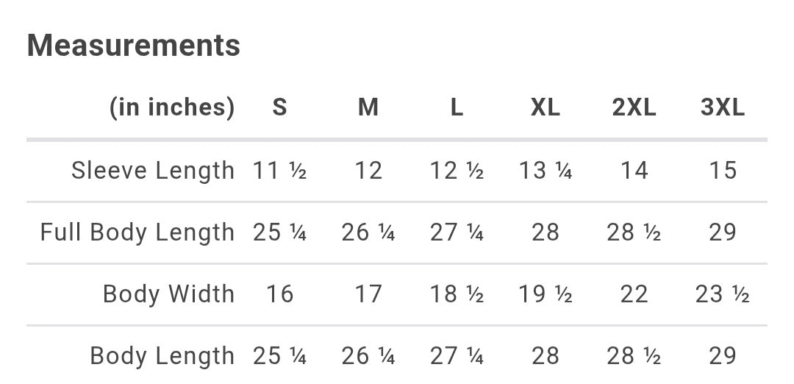Click the Body Width value 16
Image resolution: width=794 pixels, height=384 pixels.
(279, 294)
